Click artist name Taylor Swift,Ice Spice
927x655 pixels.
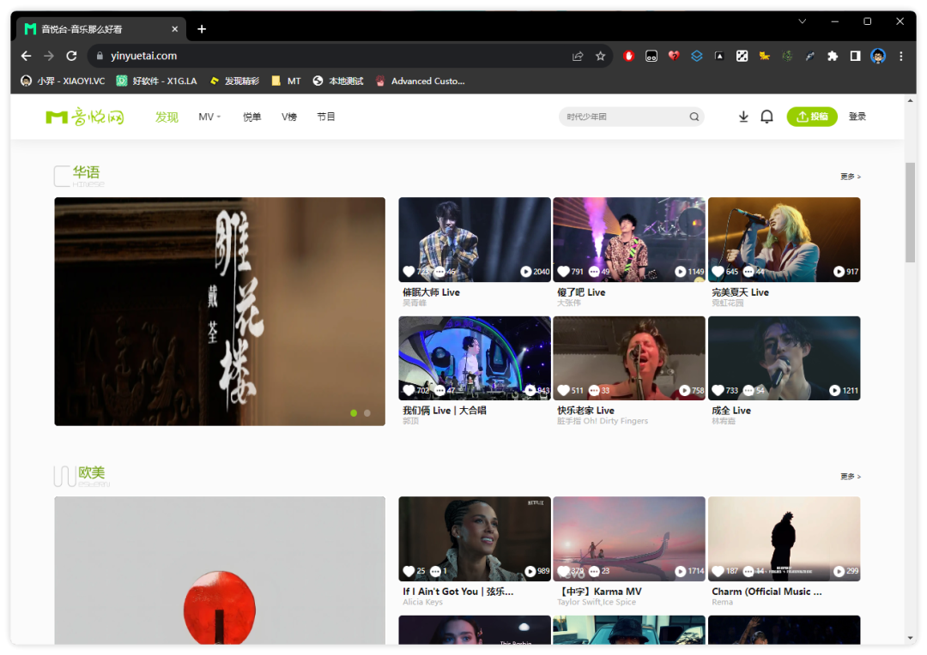click(x=597, y=603)
